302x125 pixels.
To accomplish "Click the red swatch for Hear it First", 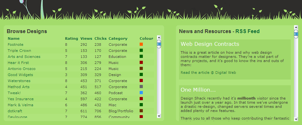I will (141, 62).
